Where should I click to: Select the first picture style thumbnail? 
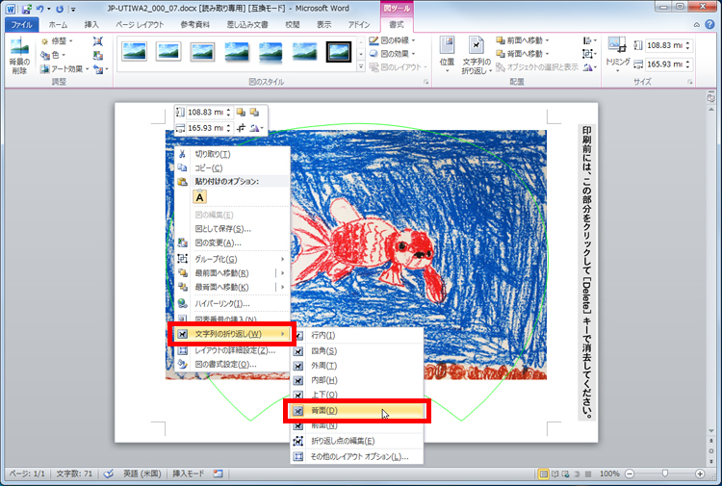coord(134,52)
